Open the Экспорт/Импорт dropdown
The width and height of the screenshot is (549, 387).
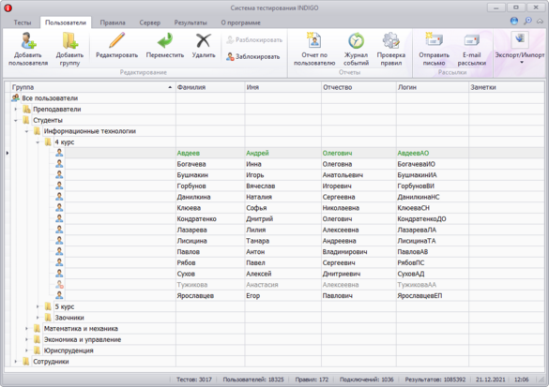[x=520, y=49]
